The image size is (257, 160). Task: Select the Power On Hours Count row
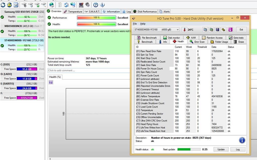pos(190,68)
